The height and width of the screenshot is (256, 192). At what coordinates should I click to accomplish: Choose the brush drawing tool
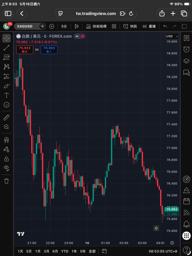coord(7,86)
